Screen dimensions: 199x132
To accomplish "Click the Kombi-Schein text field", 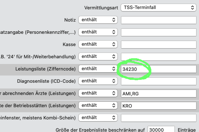I will pyautogui.click(x=159, y=118).
